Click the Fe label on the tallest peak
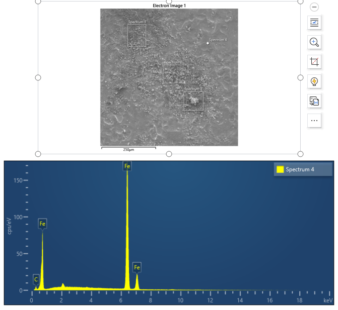The width and height of the screenshot is (338, 310). click(127, 166)
